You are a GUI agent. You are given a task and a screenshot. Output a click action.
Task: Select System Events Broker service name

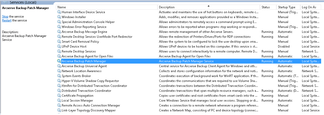click(76, 76)
